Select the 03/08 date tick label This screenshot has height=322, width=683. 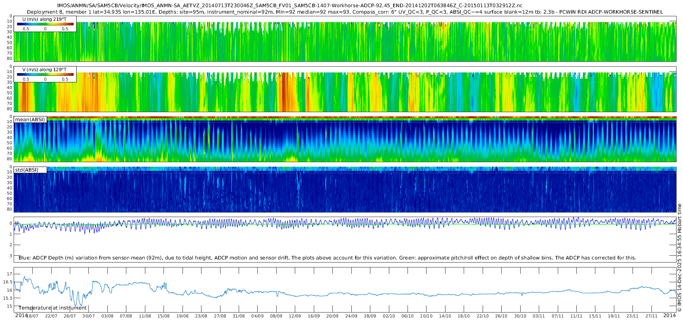[x=107, y=316]
